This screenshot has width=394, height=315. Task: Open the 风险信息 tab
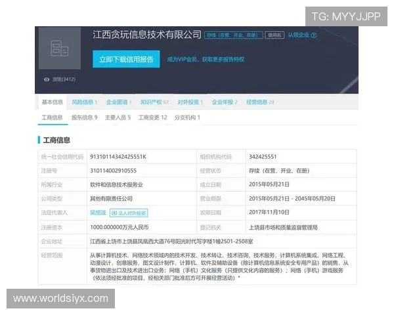click(85, 102)
